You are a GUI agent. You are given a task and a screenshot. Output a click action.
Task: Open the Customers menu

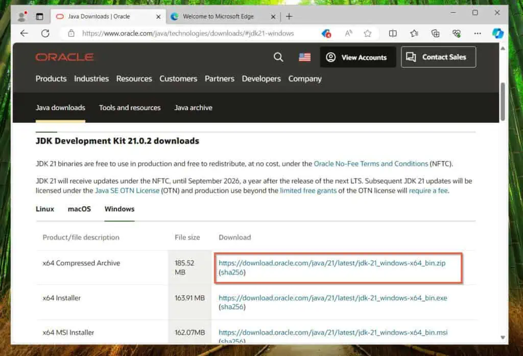click(x=178, y=79)
